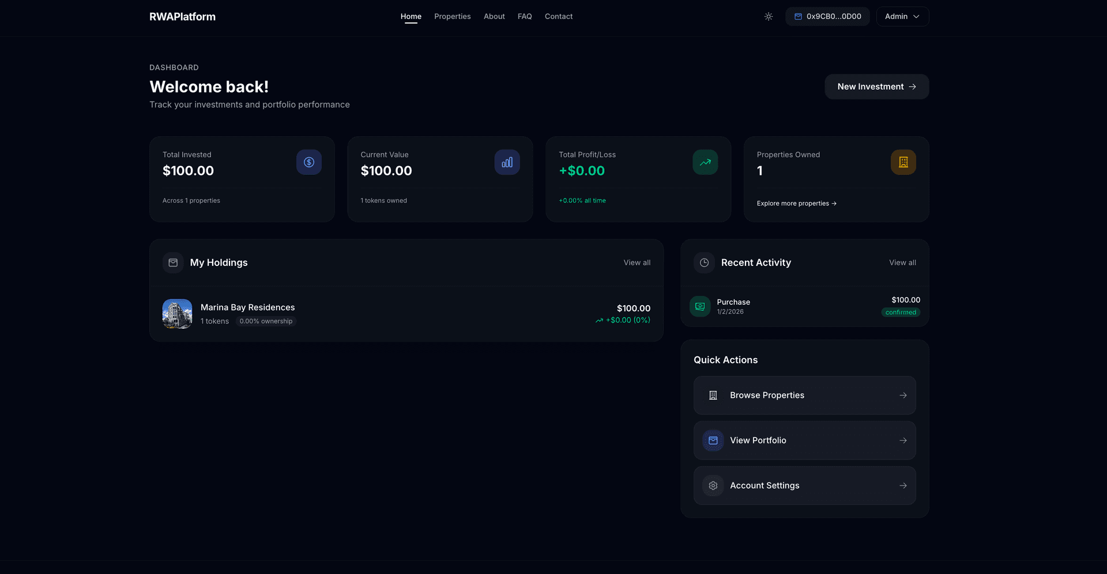The height and width of the screenshot is (574, 1107).
Task: Navigate to the Contact page
Action: point(558,17)
